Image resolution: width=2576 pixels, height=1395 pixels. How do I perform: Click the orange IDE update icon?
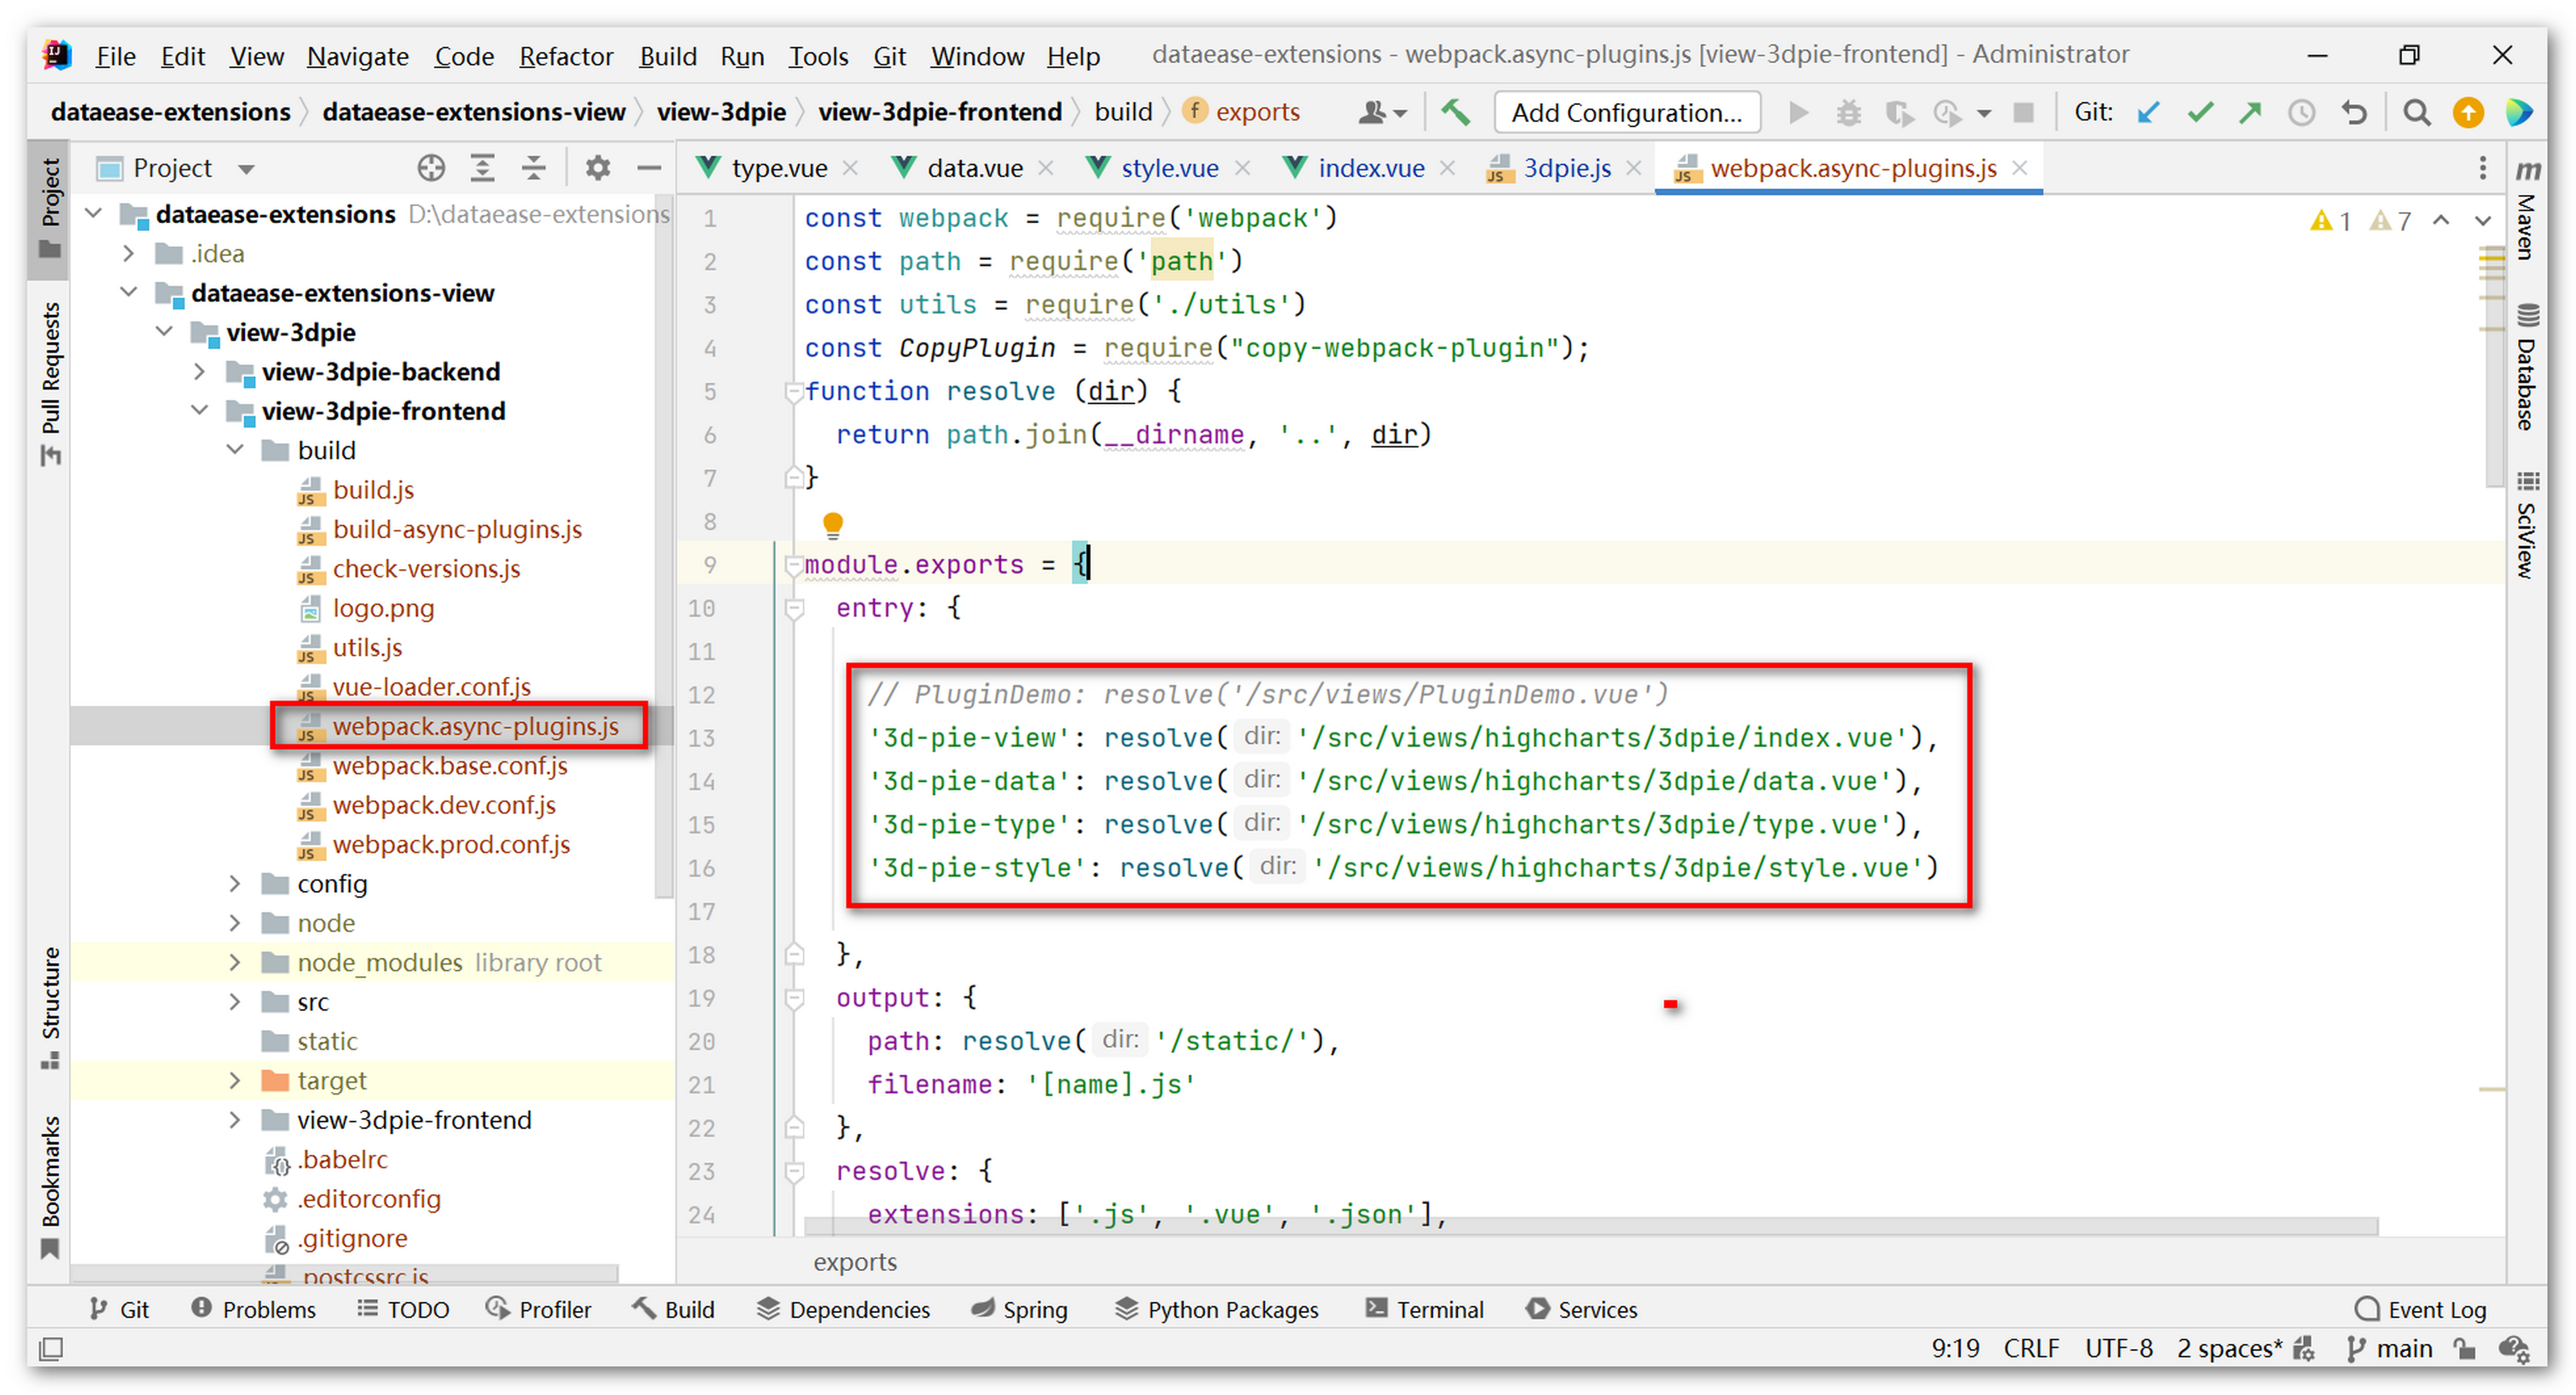pos(2468,112)
